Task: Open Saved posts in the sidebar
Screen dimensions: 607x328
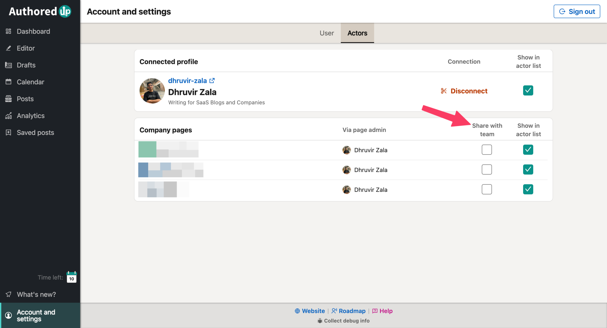Action: coord(35,133)
